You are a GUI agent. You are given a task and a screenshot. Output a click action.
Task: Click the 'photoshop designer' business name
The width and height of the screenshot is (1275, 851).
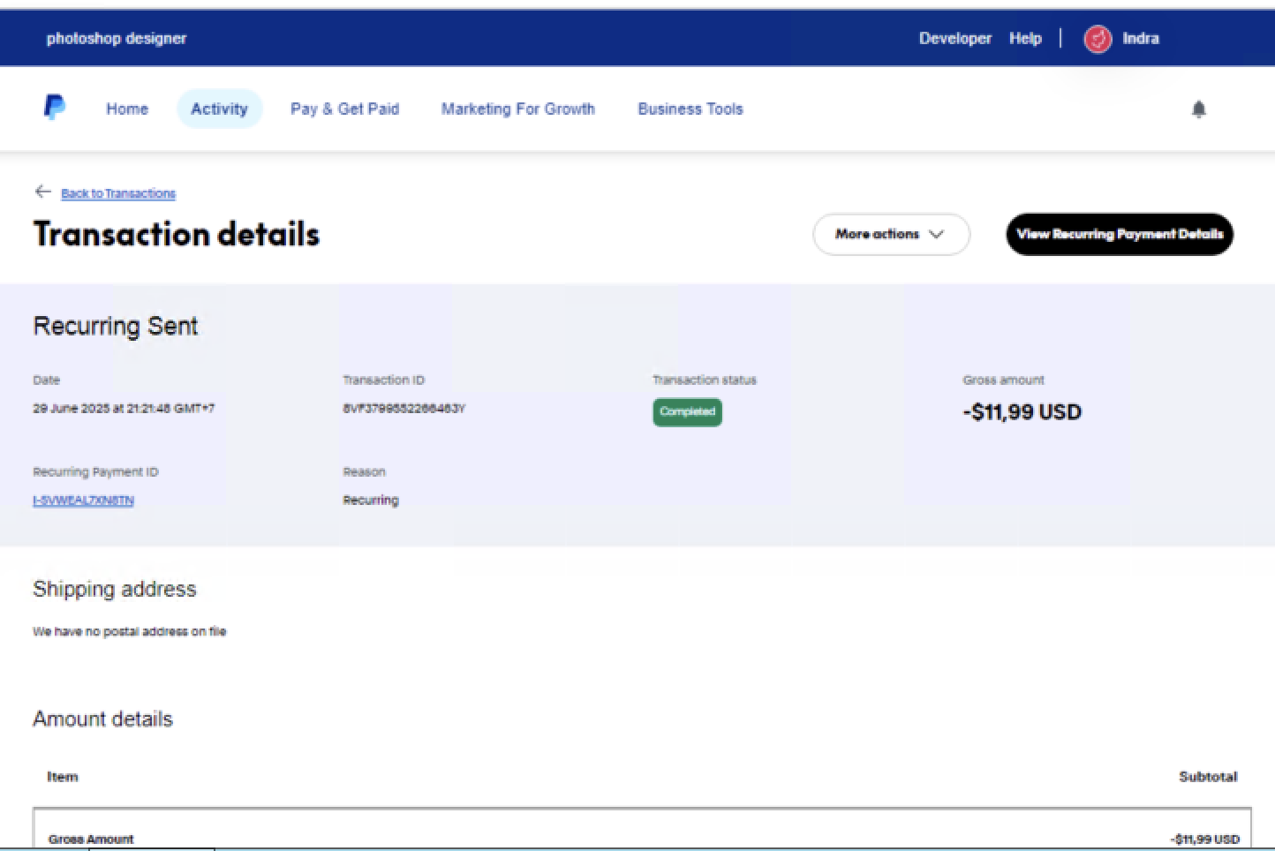[117, 39]
